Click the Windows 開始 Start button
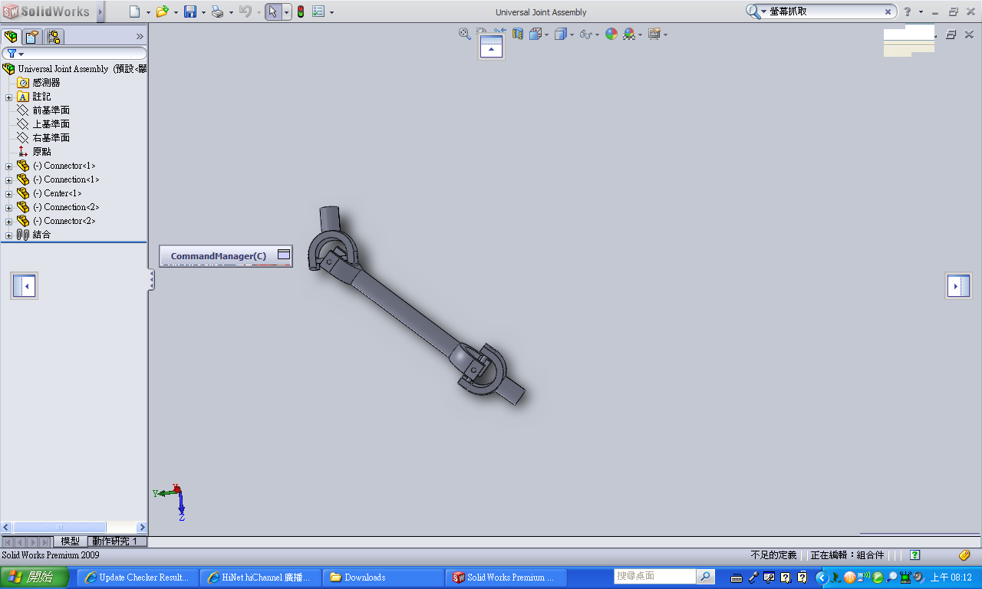 [x=34, y=577]
